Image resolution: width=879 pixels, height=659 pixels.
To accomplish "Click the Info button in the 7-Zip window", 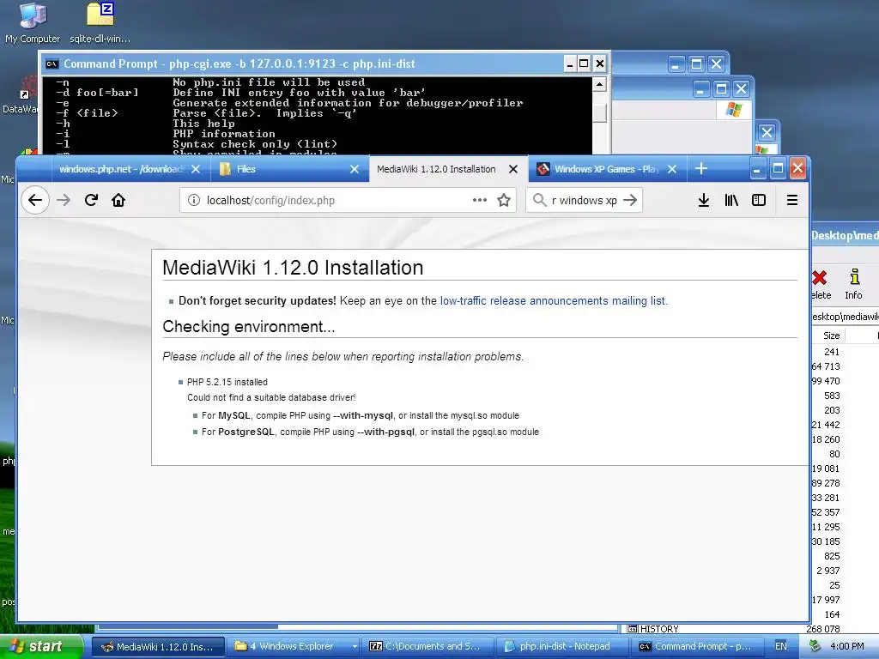I will [x=854, y=284].
